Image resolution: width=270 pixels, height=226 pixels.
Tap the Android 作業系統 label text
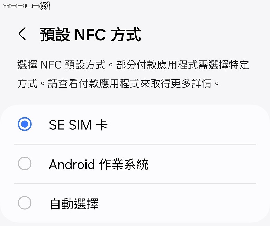(x=99, y=164)
